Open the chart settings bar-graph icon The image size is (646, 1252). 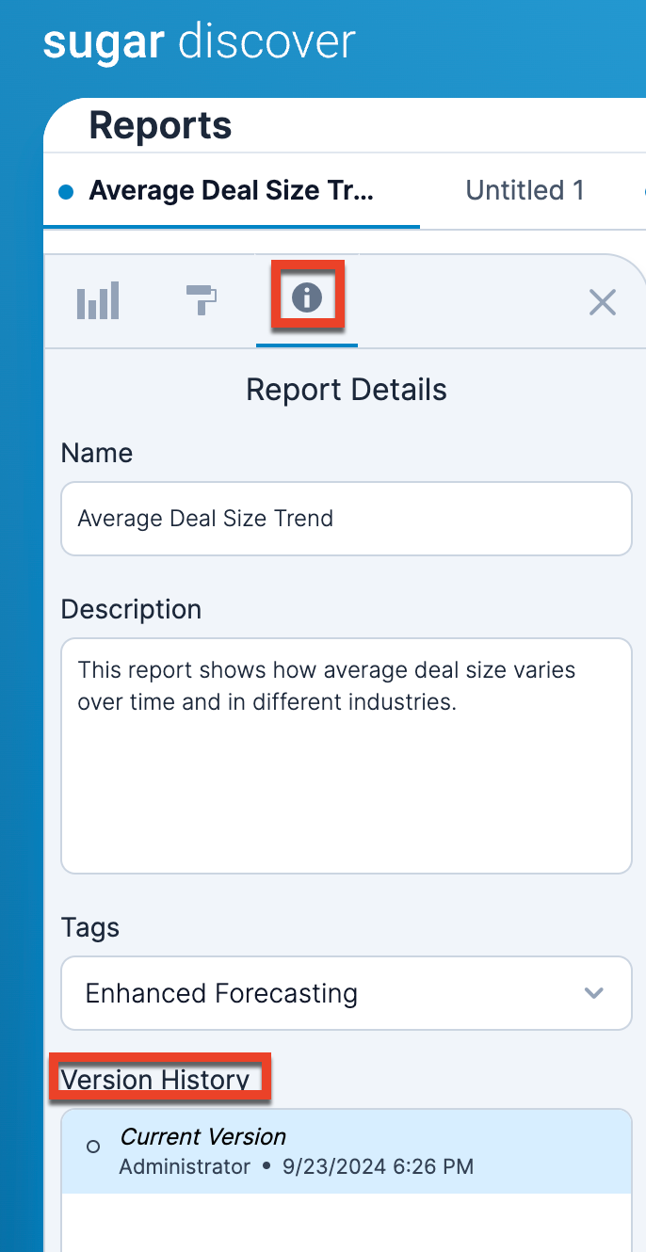(x=98, y=301)
